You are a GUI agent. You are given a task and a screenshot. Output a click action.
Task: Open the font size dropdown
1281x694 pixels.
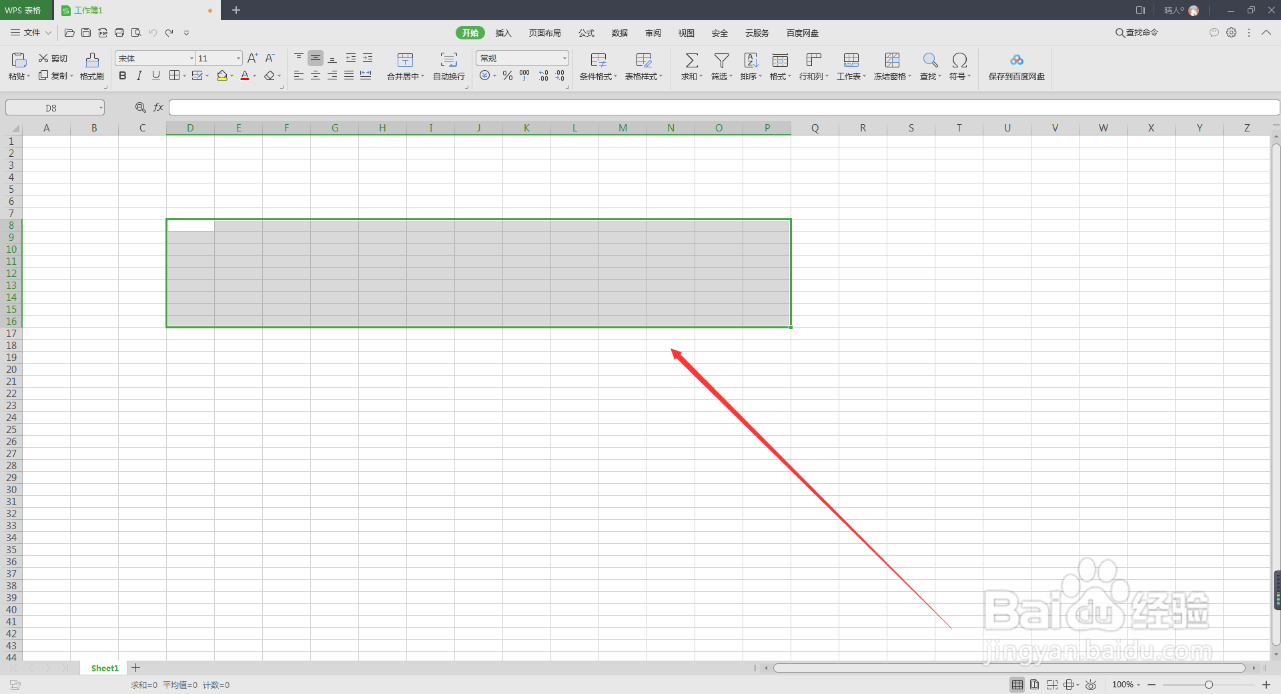238,58
